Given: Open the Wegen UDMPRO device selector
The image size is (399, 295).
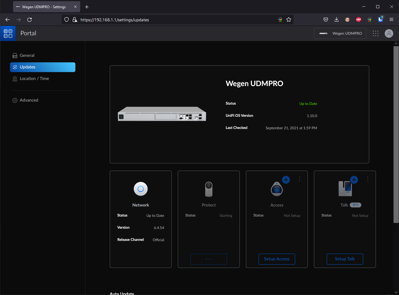Looking at the screenshot, I should [340, 33].
